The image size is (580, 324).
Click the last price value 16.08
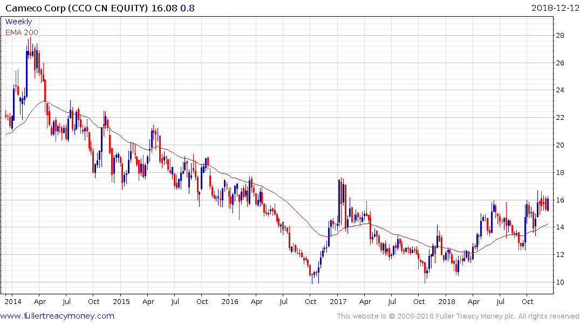164,8
